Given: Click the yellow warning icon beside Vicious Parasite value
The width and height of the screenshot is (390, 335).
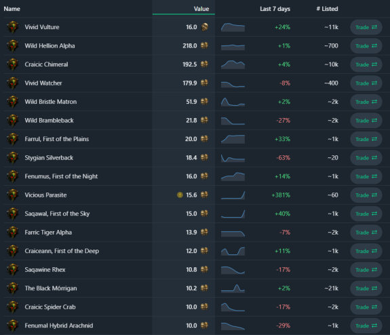Looking at the screenshot, I should pos(180,195).
